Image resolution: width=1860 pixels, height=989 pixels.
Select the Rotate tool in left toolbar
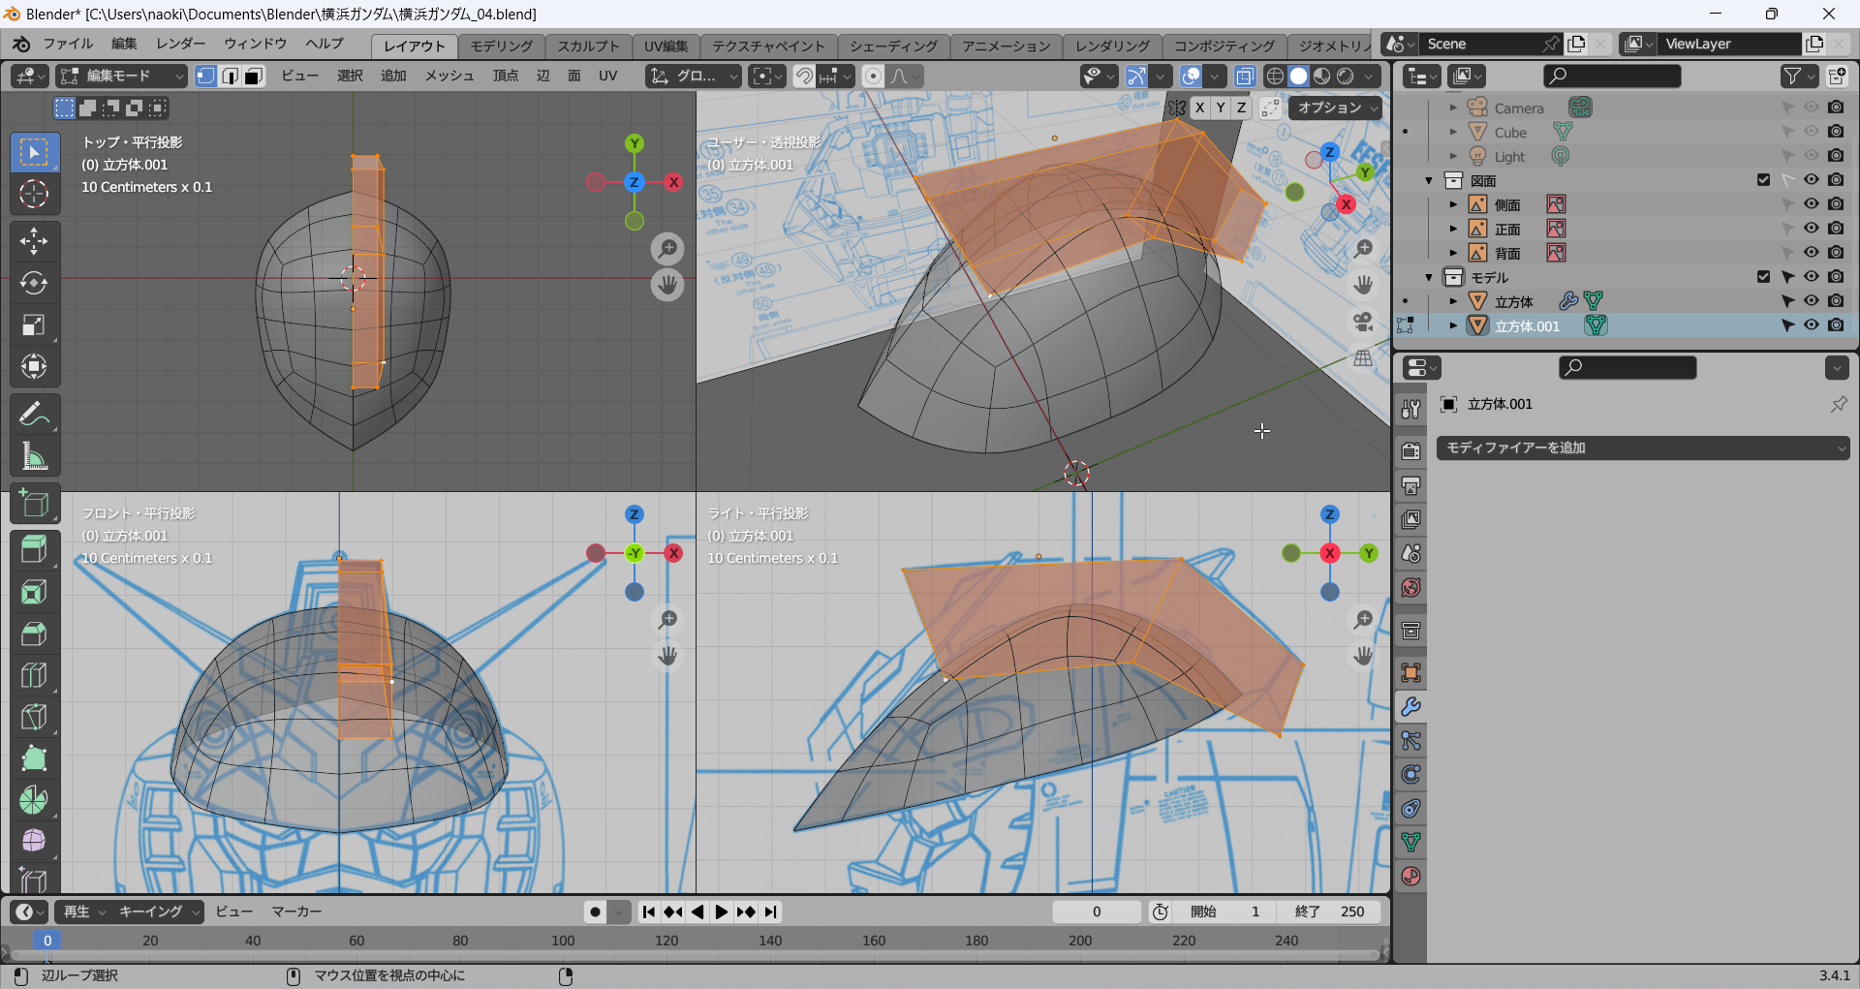coord(34,283)
